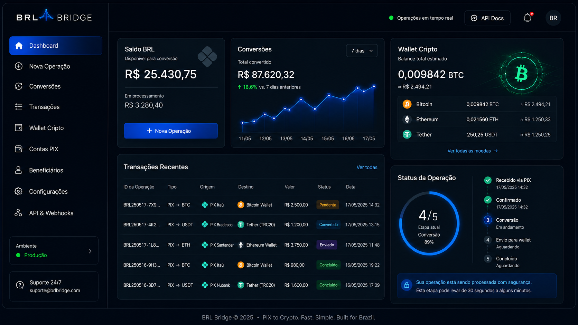Open transaction BRL250517-1L8...
Viewport: 578px width, 325px height.
(x=141, y=245)
